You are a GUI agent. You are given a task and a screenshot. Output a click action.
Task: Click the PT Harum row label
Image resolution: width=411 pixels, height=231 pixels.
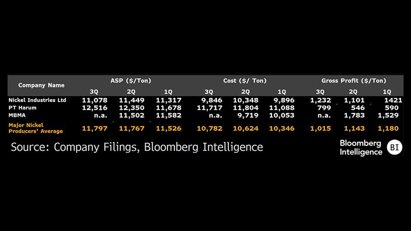22,108
